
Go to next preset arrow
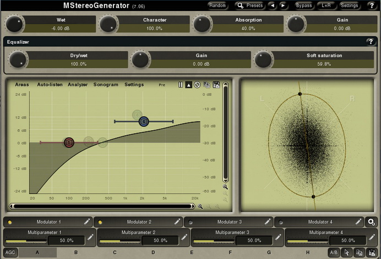point(283,5)
